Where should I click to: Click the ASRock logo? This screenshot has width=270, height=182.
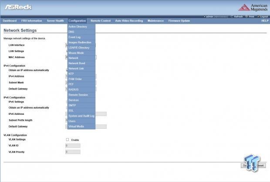(18, 7)
